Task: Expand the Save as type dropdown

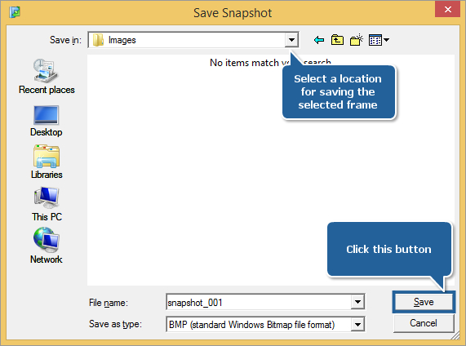Action: [357, 324]
